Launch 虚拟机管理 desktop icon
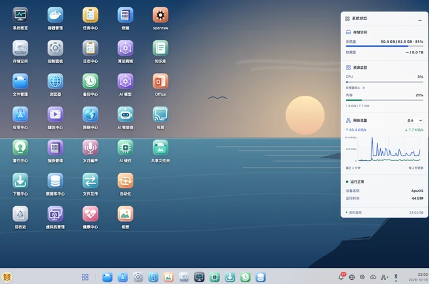Image resolution: width=429 pixels, height=284 pixels. pyautogui.click(x=55, y=214)
